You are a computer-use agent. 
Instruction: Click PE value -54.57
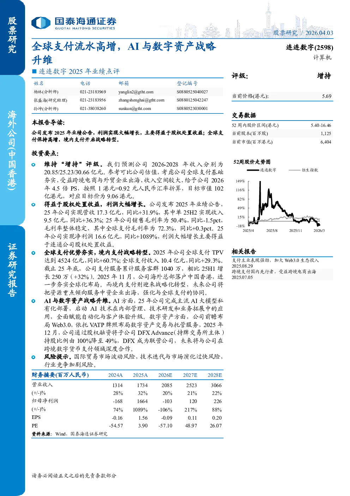pyautogui.click(x=116, y=426)
